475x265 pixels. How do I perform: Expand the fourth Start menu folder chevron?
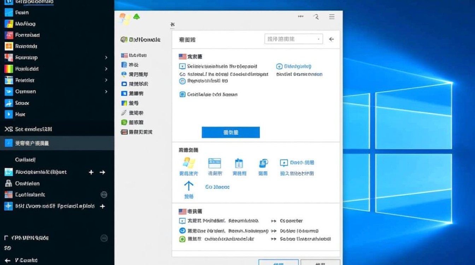[x=106, y=91]
